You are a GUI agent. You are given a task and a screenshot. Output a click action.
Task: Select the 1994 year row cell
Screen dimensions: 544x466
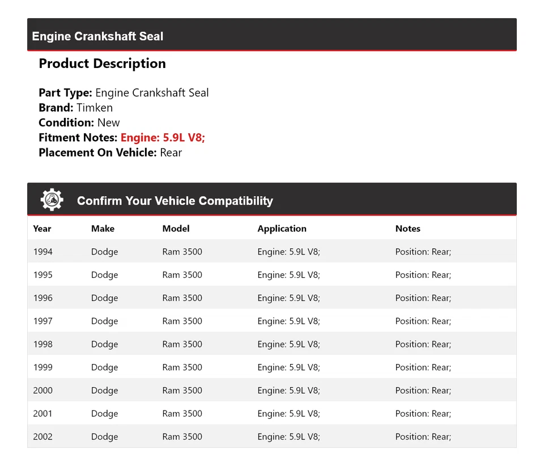pos(42,252)
